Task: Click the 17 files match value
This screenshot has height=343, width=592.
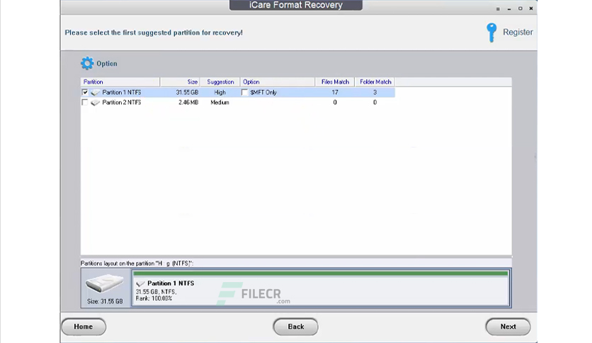Action: tap(335, 92)
